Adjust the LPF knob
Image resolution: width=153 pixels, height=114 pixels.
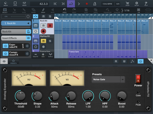coord(88,96)
